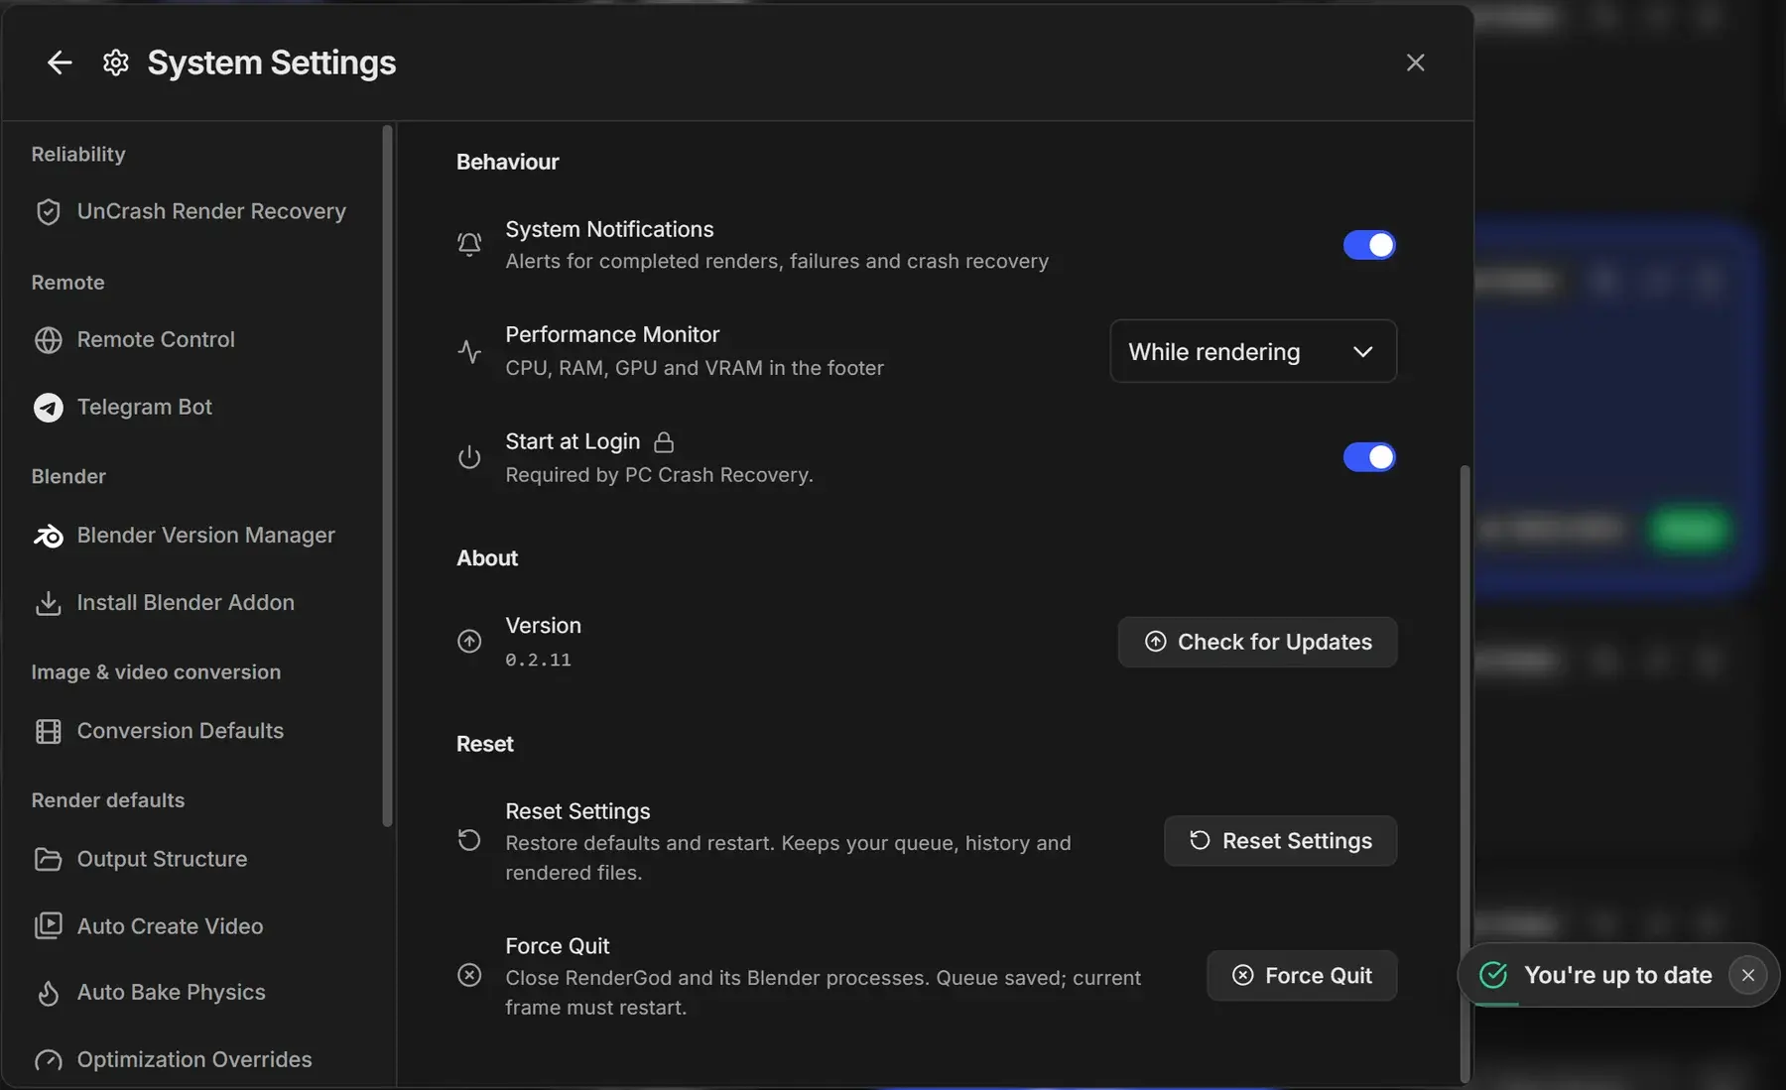Click the bell icon next to System Notifications

[x=469, y=244]
